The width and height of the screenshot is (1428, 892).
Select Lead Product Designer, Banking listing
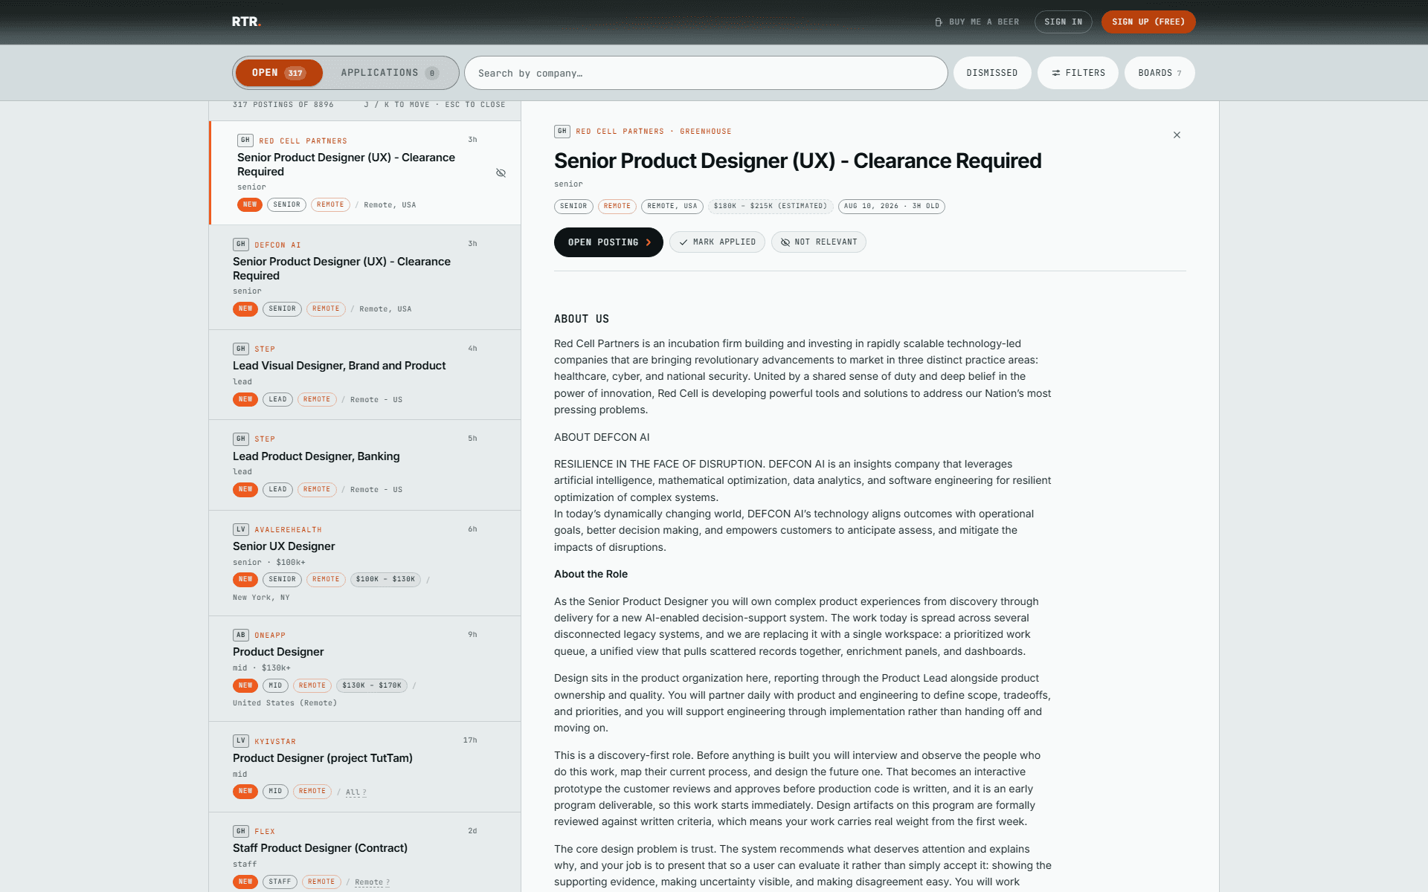pyautogui.click(x=364, y=465)
